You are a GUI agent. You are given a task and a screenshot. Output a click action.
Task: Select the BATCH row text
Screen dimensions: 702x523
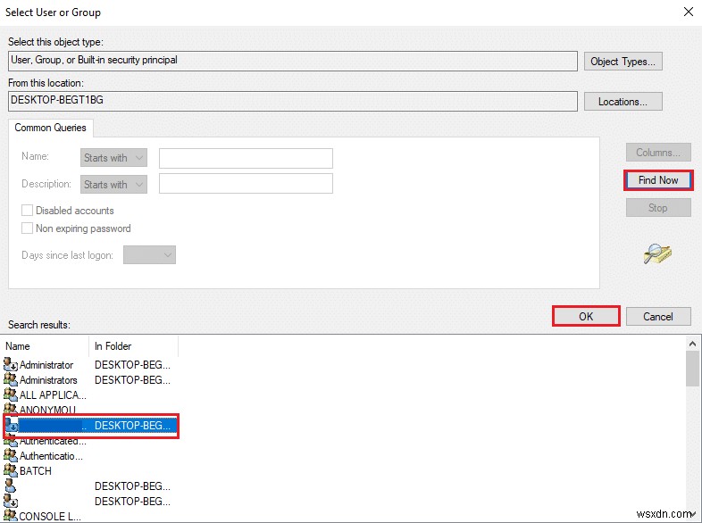36,471
